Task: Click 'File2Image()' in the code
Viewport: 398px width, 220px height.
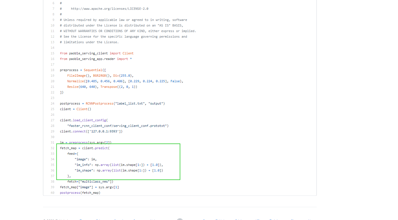Action: (78, 76)
